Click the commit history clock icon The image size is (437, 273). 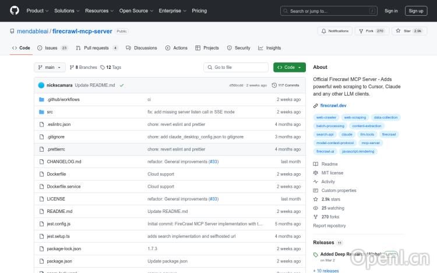tap(274, 85)
